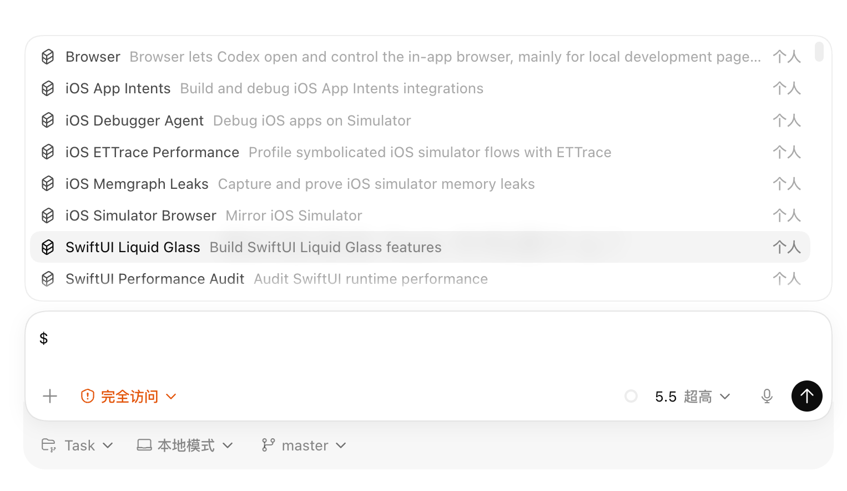Click the microphone voice input icon
The image size is (847, 491).
(x=767, y=396)
